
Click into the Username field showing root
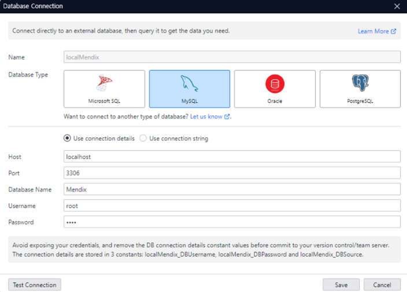[232, 205]
